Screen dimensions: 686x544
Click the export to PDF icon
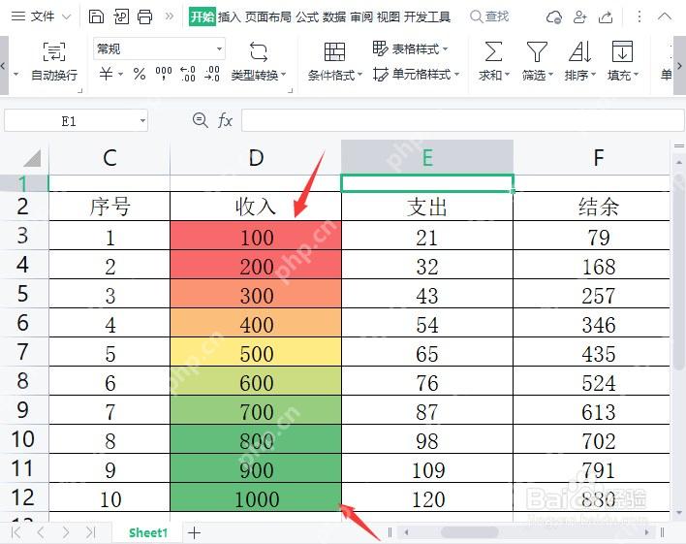pyautogui.click(x=121, y=16)
